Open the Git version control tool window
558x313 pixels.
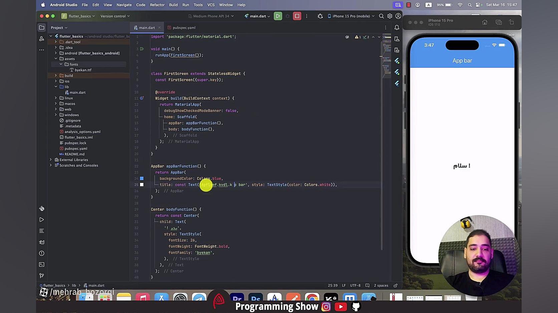click(42, 275)
